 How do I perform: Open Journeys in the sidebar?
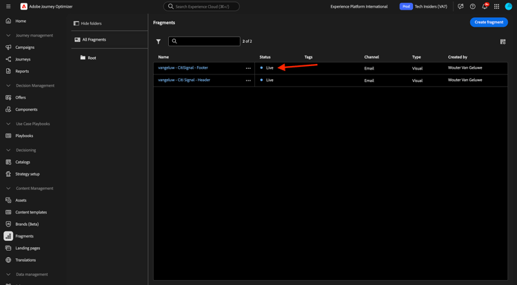(x=23, y=59)
